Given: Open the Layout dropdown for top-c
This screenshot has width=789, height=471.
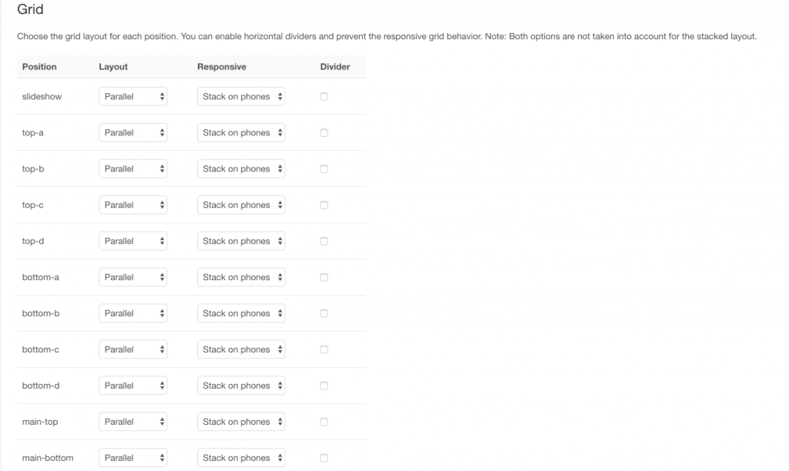Looking at the screenshot, I should [133, 205].
